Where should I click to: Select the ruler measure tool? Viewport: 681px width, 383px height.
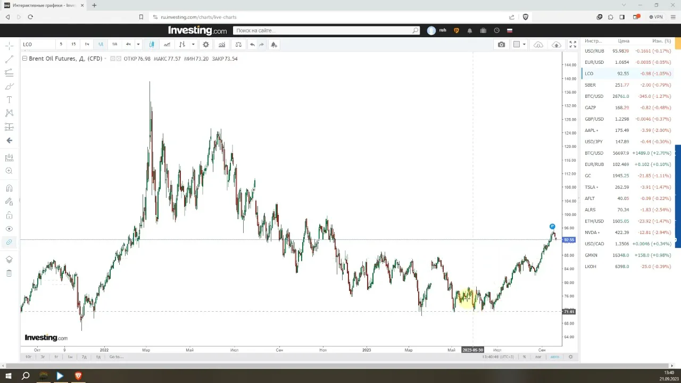pos(9,158)
